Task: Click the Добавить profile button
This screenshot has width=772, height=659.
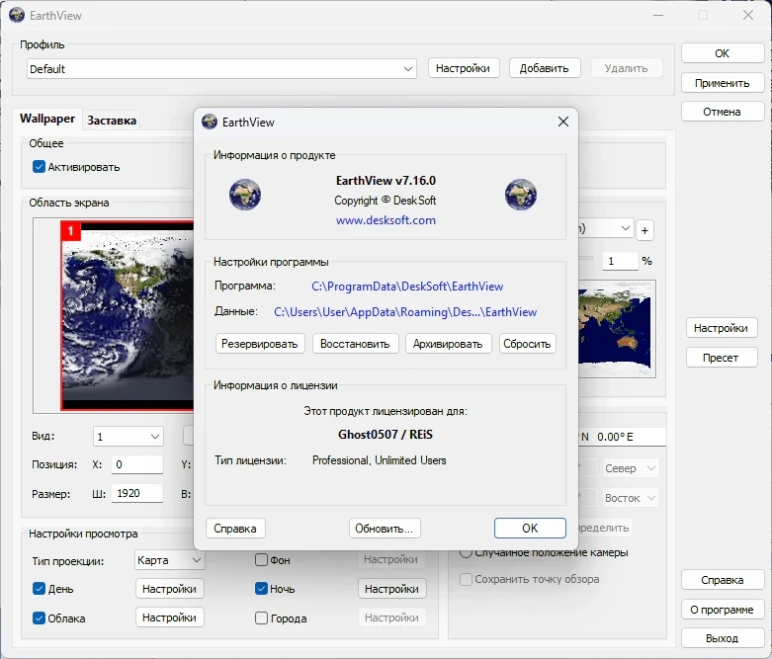Action: tap(545, 68)
